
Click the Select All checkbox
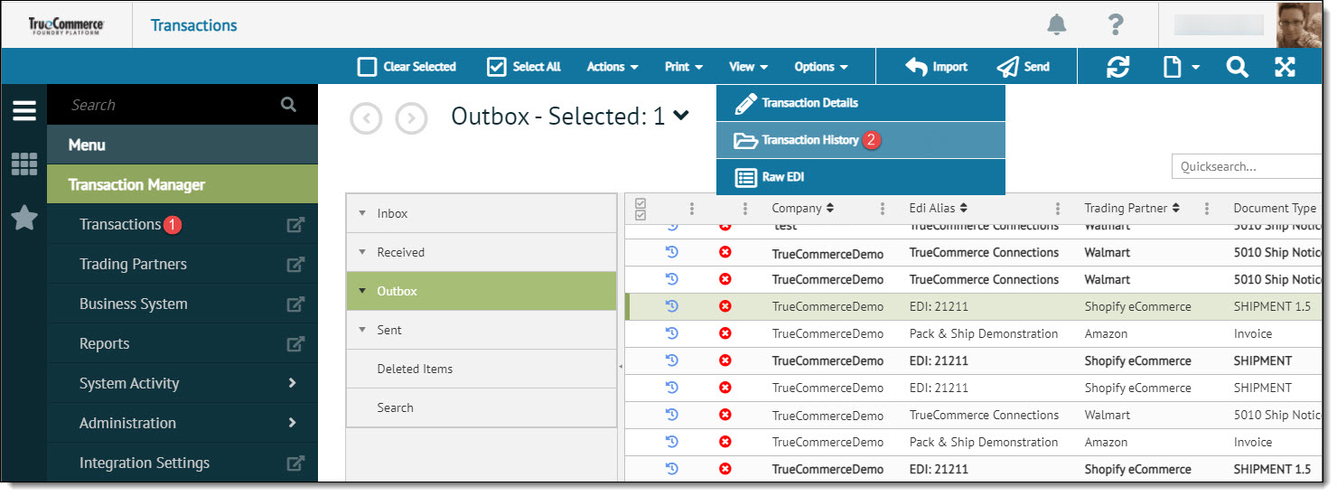[x=496, y=67]
